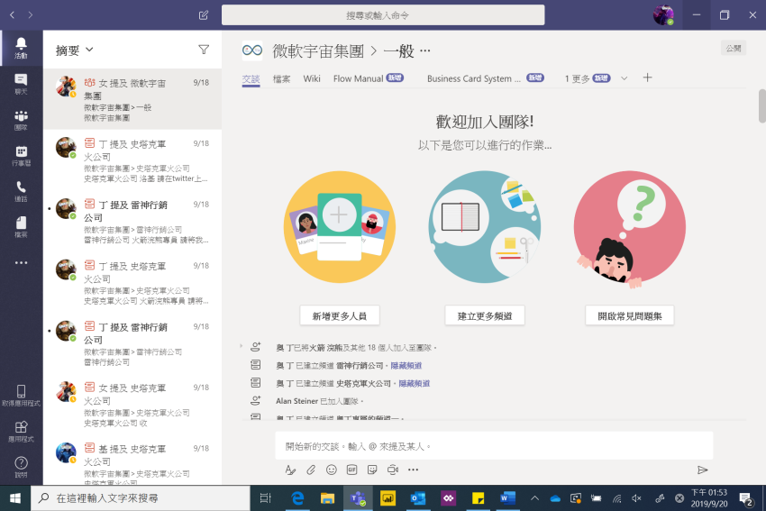Click the add people illustration
This screenshot has width=766, height=511.
click(x=340, y=227)
